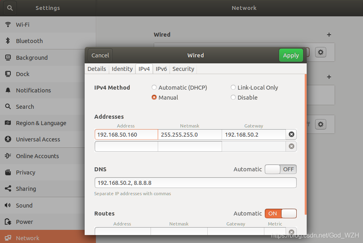Screen dimensions: 363x243
Task: Delete the 192.168.50.160 address row
Action: (291, 134)
